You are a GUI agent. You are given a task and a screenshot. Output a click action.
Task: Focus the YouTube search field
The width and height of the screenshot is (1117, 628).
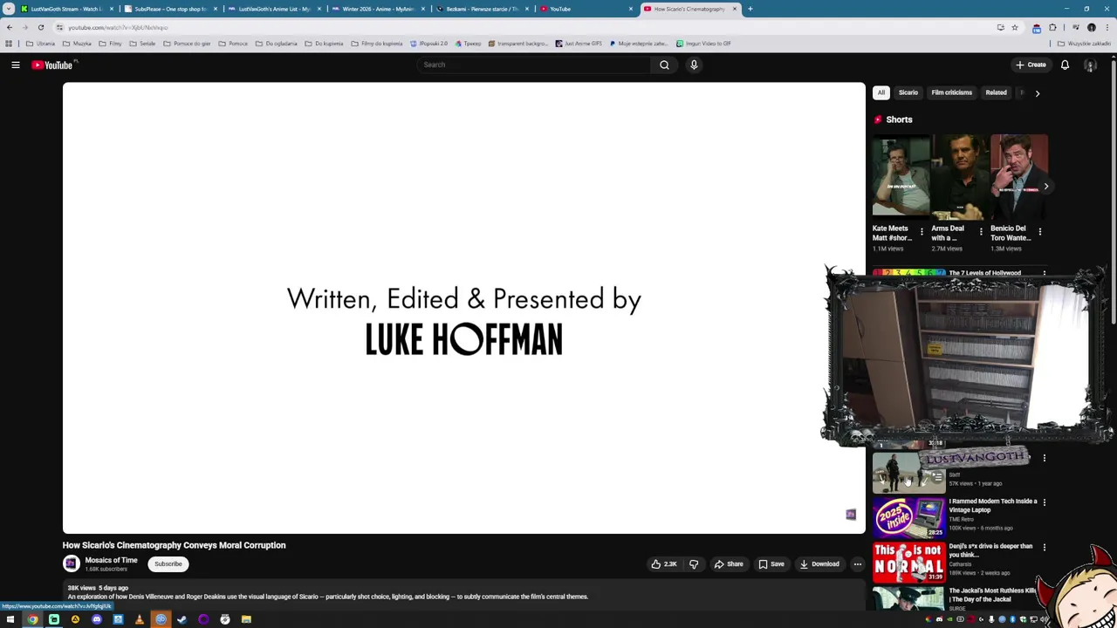pos(534,65)
